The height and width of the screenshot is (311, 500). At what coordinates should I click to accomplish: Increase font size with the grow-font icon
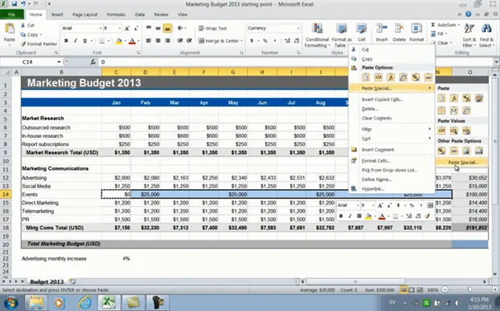pyautogui.click(x=127, y=28)
